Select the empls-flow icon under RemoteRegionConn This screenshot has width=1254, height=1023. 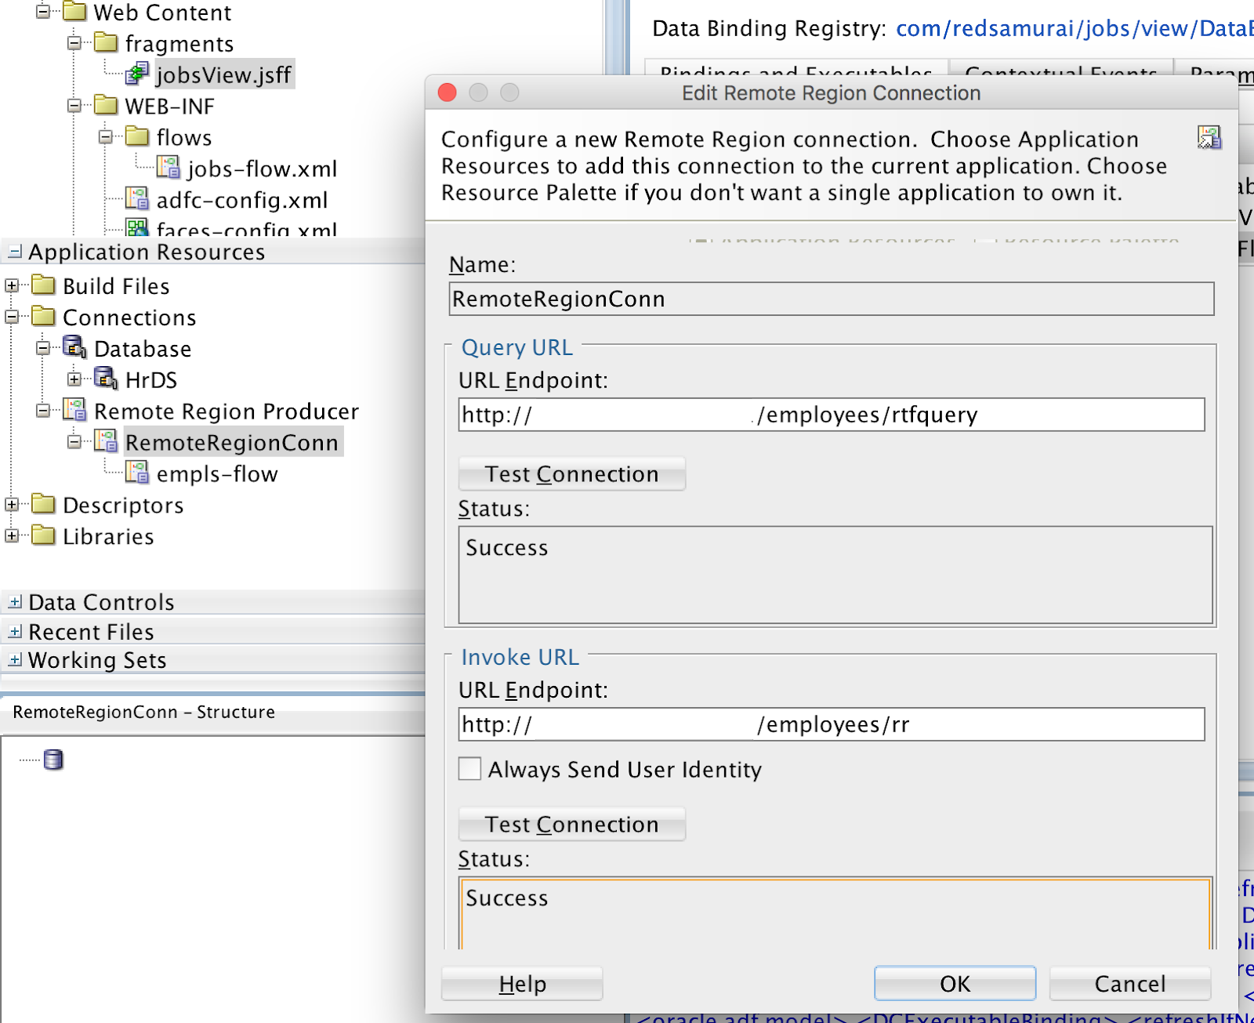138,473
